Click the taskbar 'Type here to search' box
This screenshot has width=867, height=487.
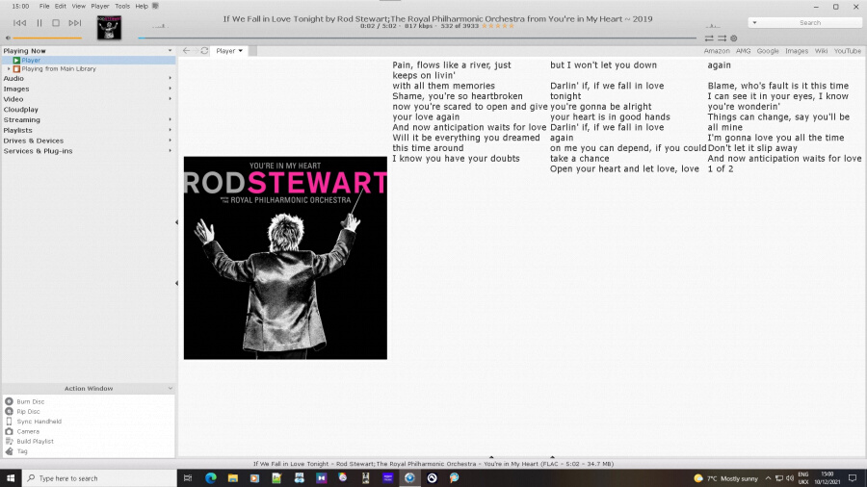[99, 478]
